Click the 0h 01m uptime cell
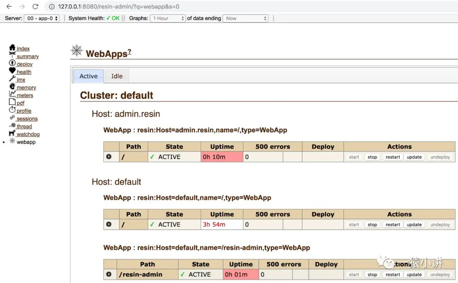 click(x=241, y=275)
